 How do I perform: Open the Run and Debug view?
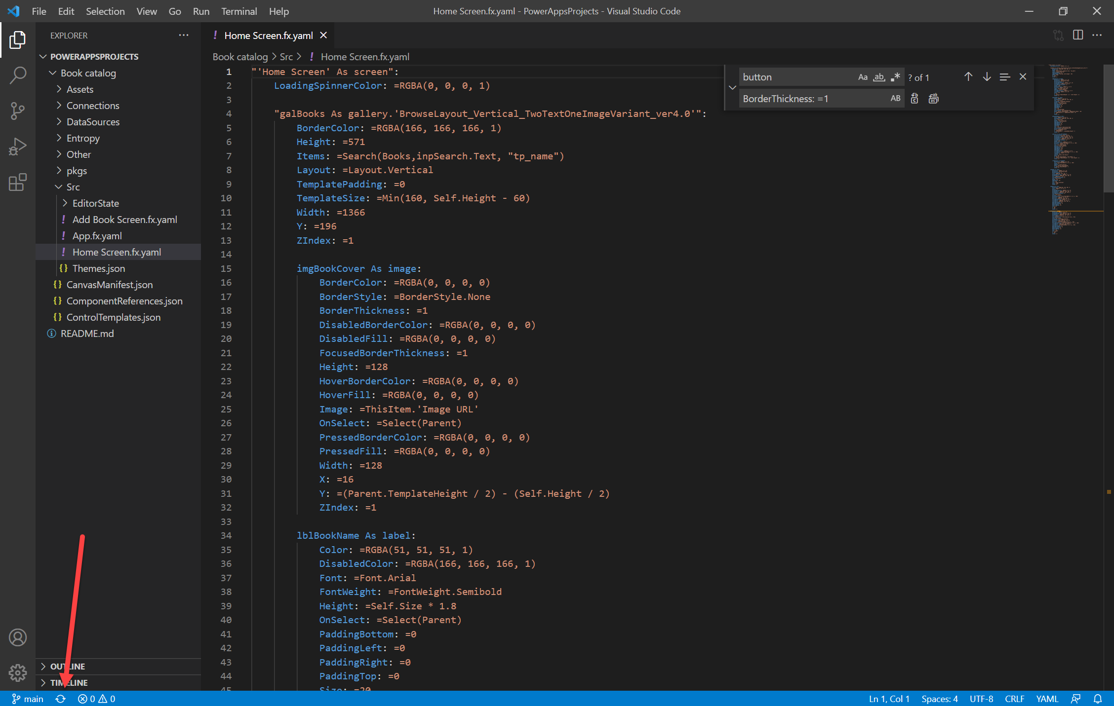[18, 147]
